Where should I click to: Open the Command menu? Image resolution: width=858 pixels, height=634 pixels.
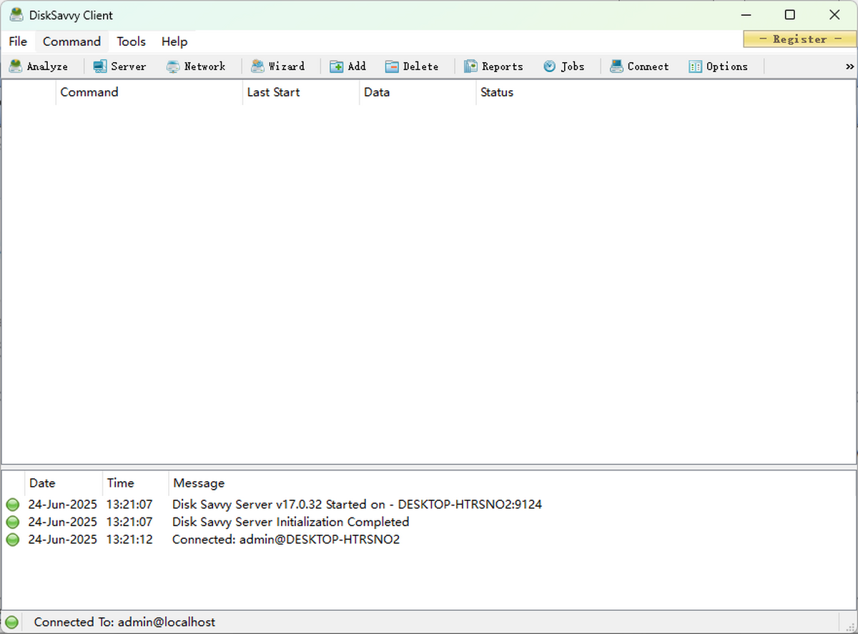coord(71,41)
